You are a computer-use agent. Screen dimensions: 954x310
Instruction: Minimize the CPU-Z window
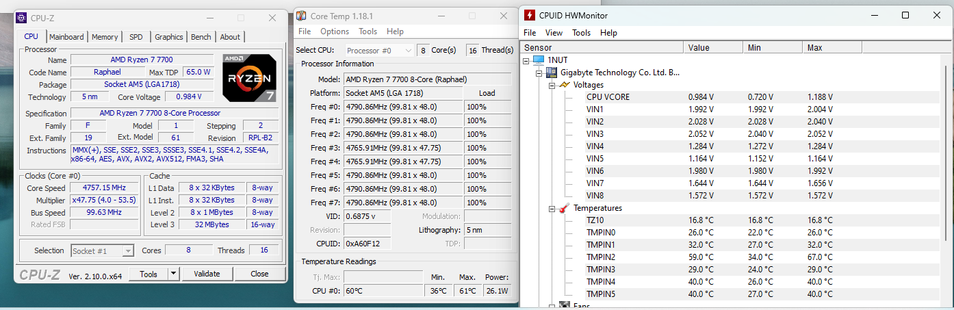click(211, 17)
